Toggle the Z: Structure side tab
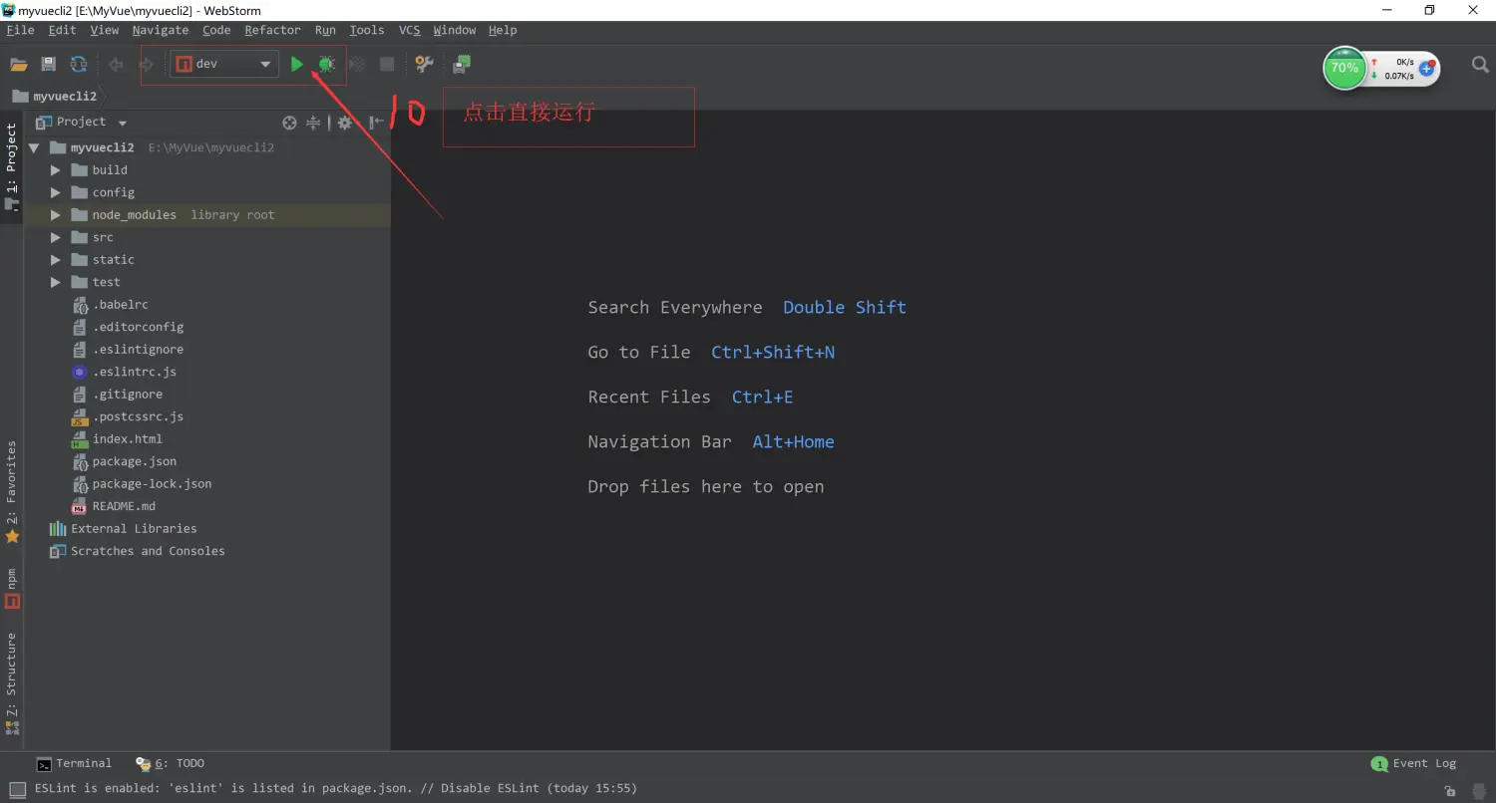This screenshot has width=1496, height=803. pyautogui.click(x=12, y=683)
